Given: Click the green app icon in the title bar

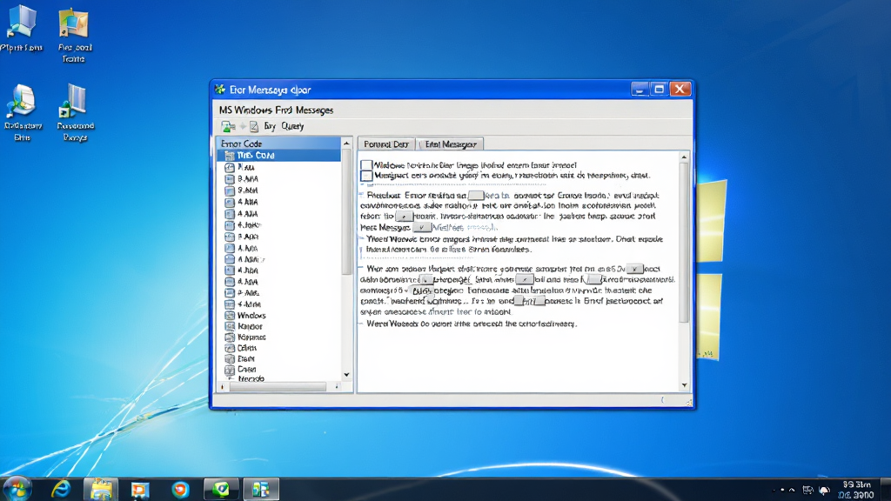Looking at the screenshot, I should click(x=220, y=90).
